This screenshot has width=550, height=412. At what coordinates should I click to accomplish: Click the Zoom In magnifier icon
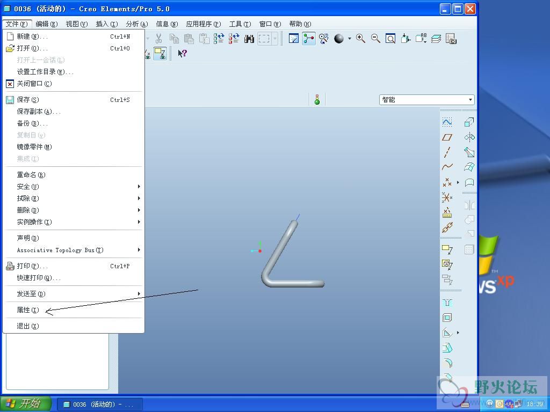click(x=360, y=39)
